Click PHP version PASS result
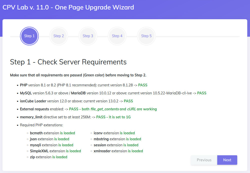This screenshot has width=250, height=173. (143, 85)
